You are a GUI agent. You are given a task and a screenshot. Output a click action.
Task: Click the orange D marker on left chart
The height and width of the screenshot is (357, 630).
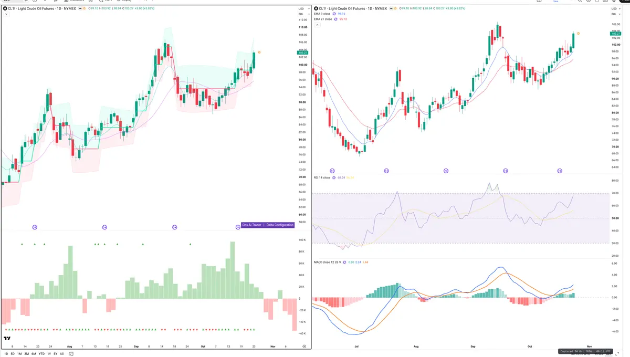259,52
